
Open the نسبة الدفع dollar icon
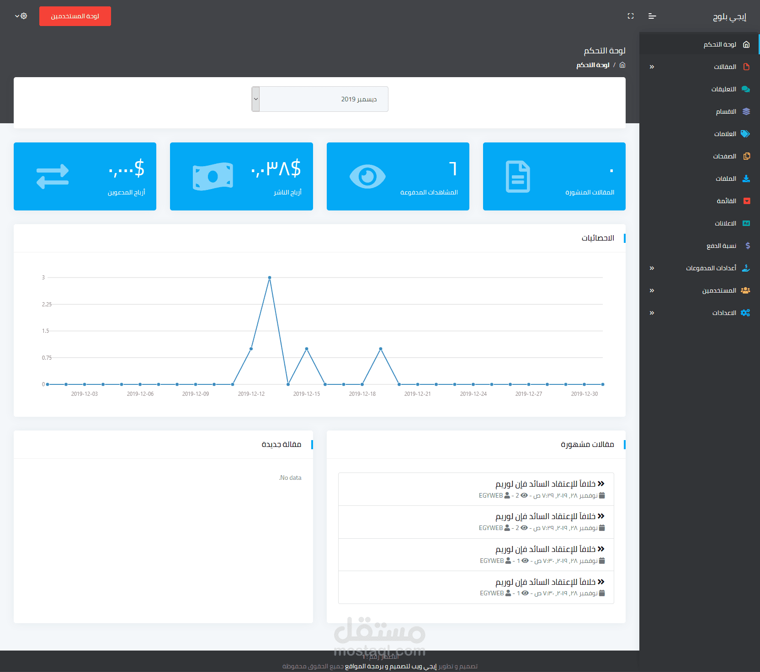pos(748,246)
